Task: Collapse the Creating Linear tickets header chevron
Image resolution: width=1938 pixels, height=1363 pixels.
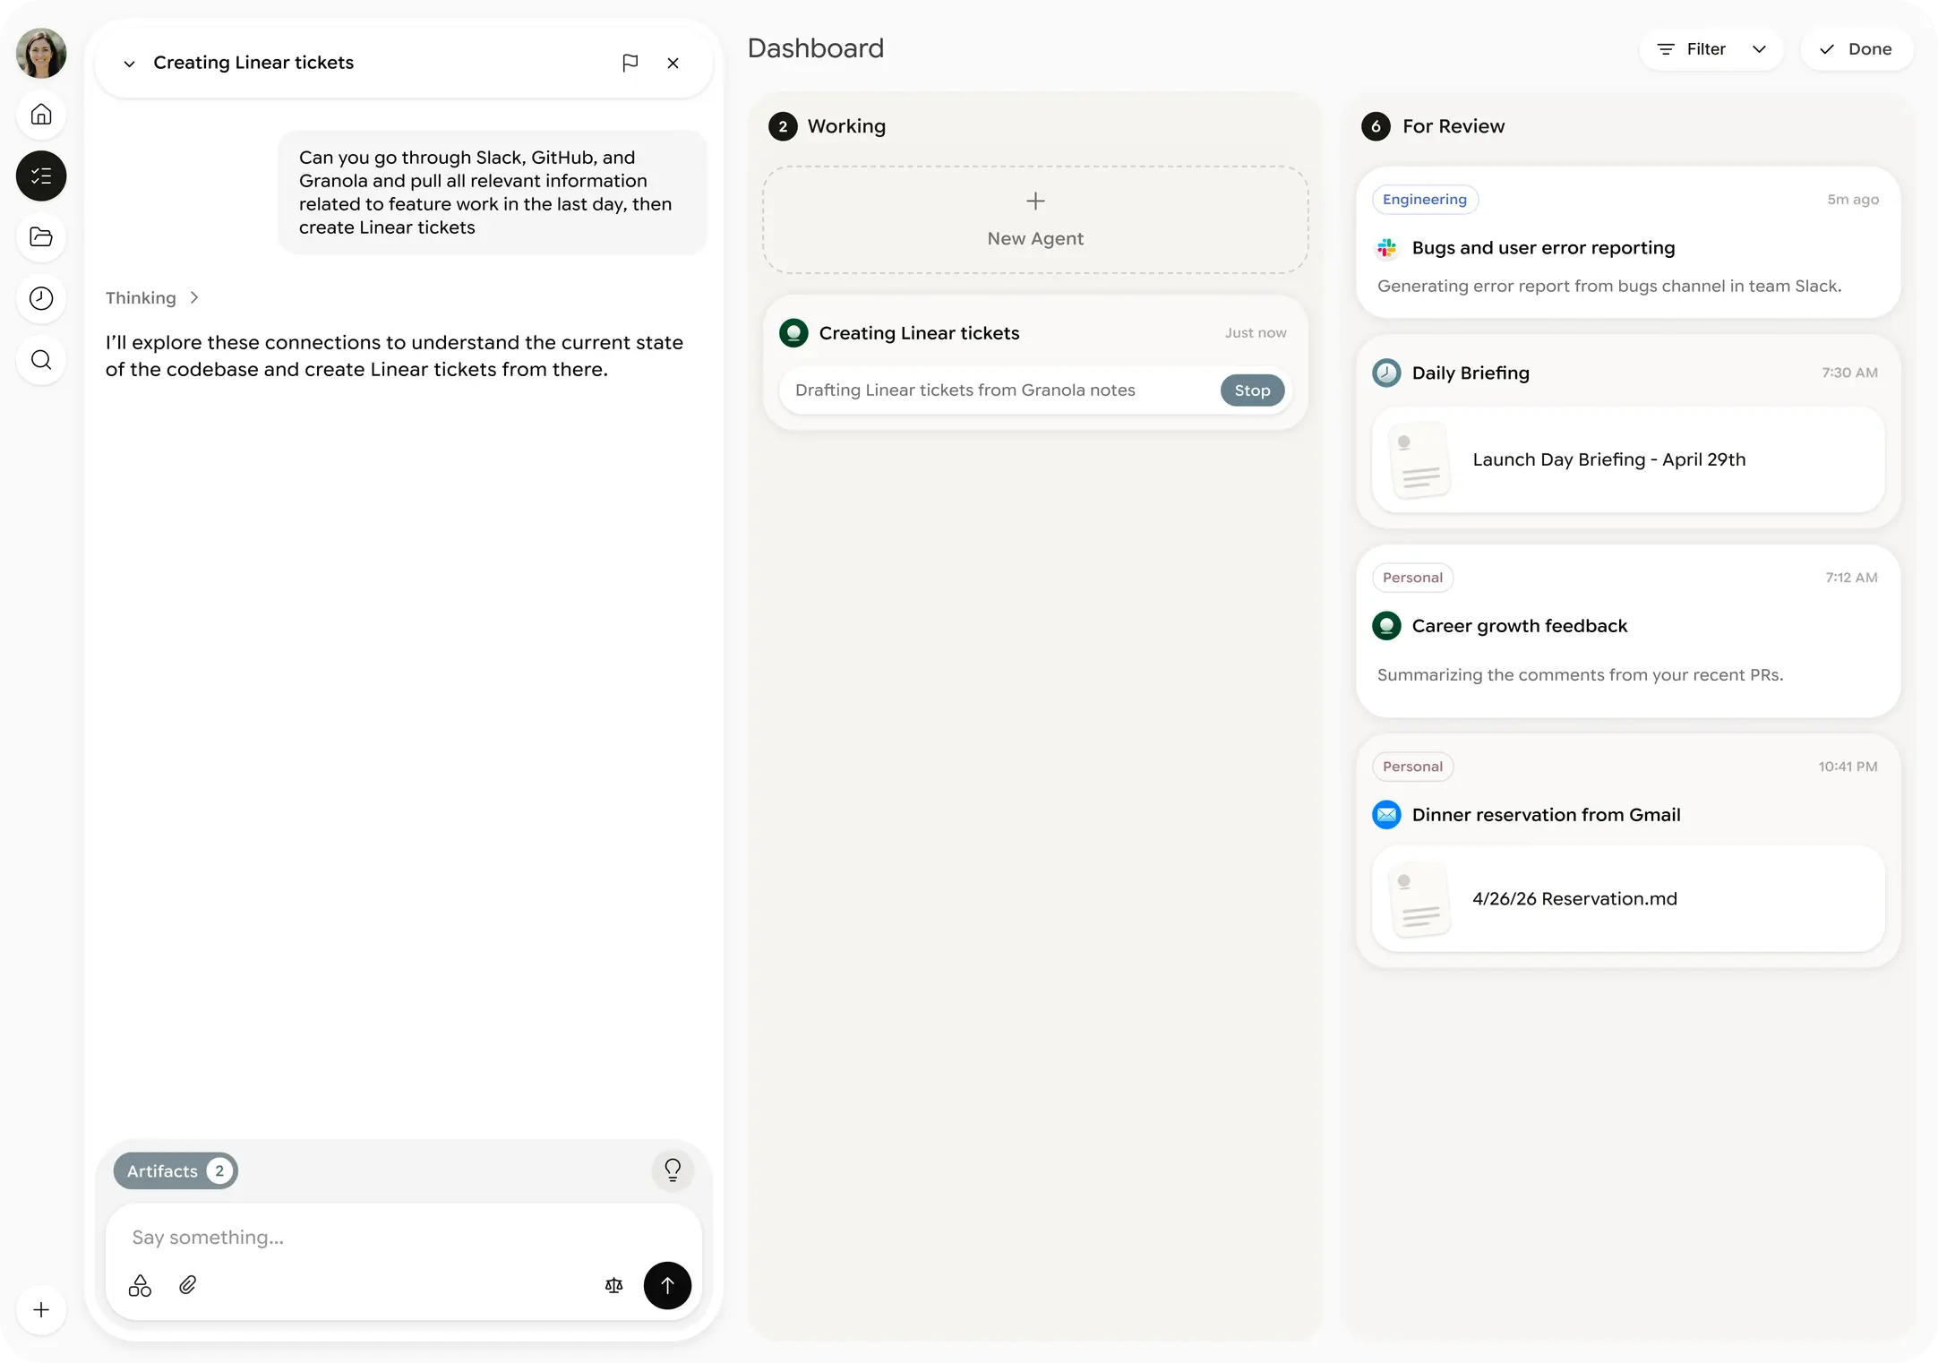Action: pos(130,64)
